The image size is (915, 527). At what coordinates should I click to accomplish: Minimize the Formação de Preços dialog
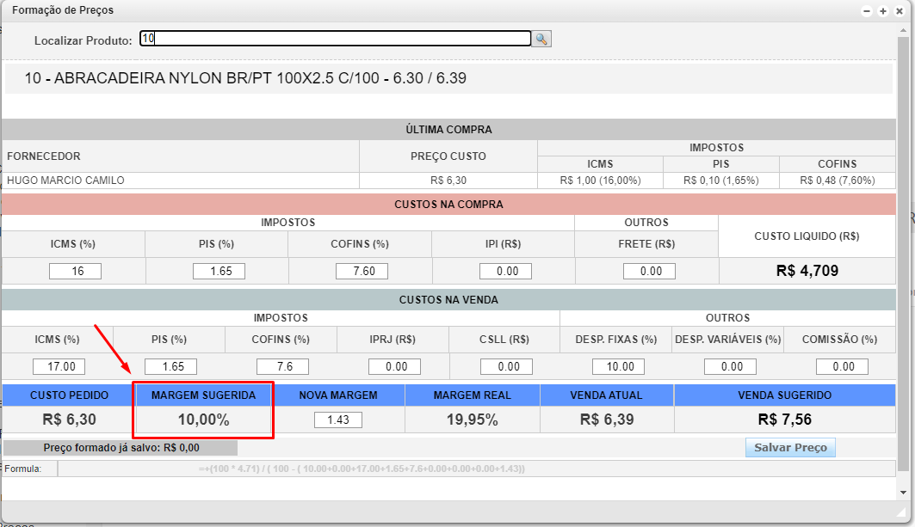point(867,11)
